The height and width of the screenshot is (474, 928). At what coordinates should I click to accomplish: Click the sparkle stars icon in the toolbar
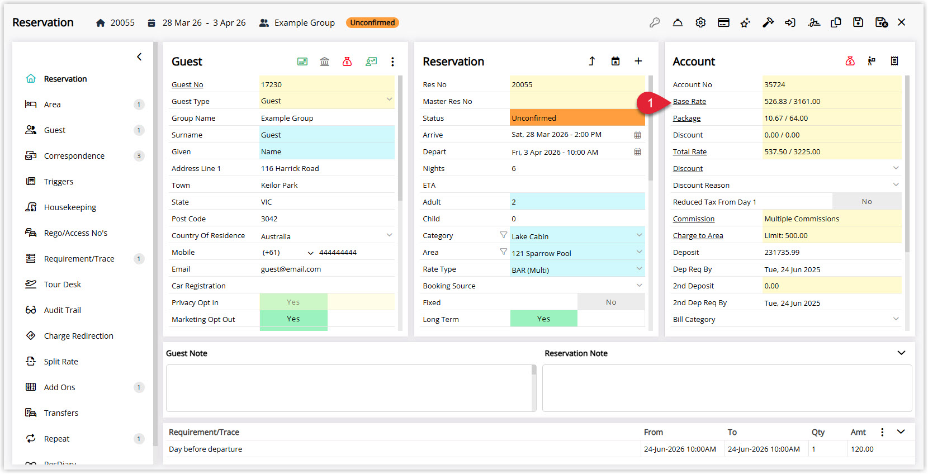pos(745,22)
